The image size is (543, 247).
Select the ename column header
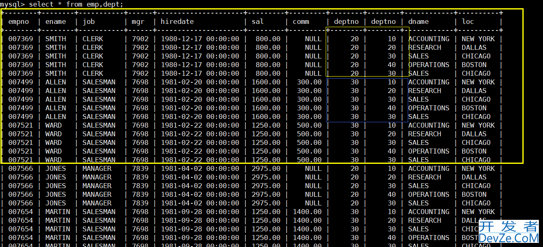tap(56, 21)
